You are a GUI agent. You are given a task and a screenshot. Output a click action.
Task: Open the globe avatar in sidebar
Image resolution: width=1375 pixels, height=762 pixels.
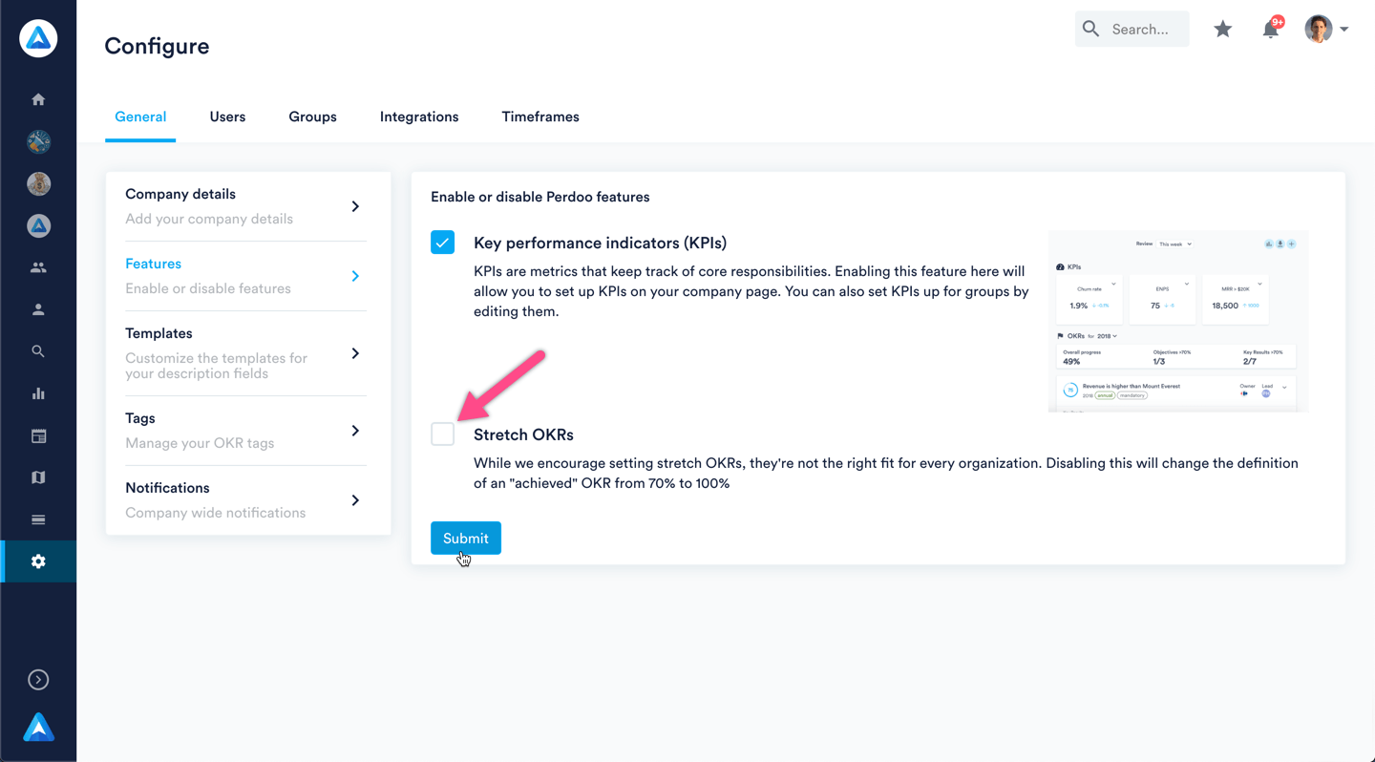(38, 141)
